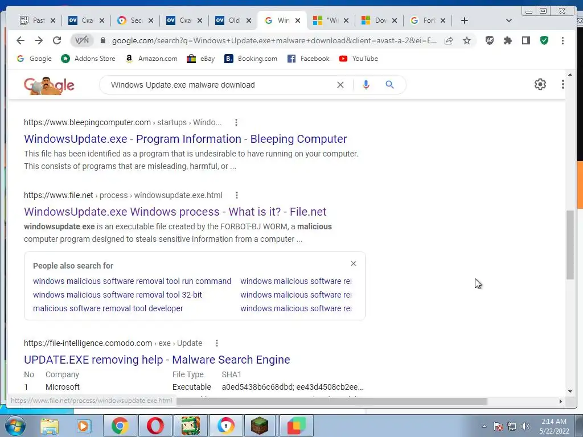Open the eBay bookmark

pos(201,59)
